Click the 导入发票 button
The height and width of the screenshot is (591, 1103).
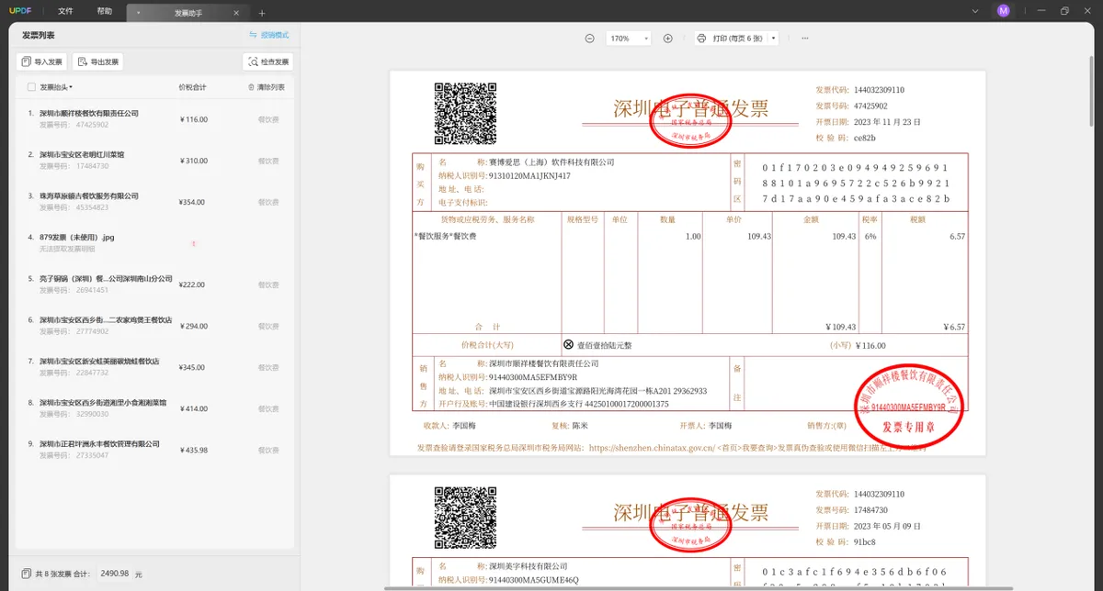[42, 61]
